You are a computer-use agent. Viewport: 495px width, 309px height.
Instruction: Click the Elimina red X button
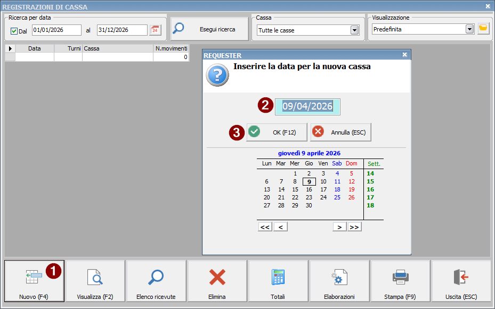(x=217, y=281)
